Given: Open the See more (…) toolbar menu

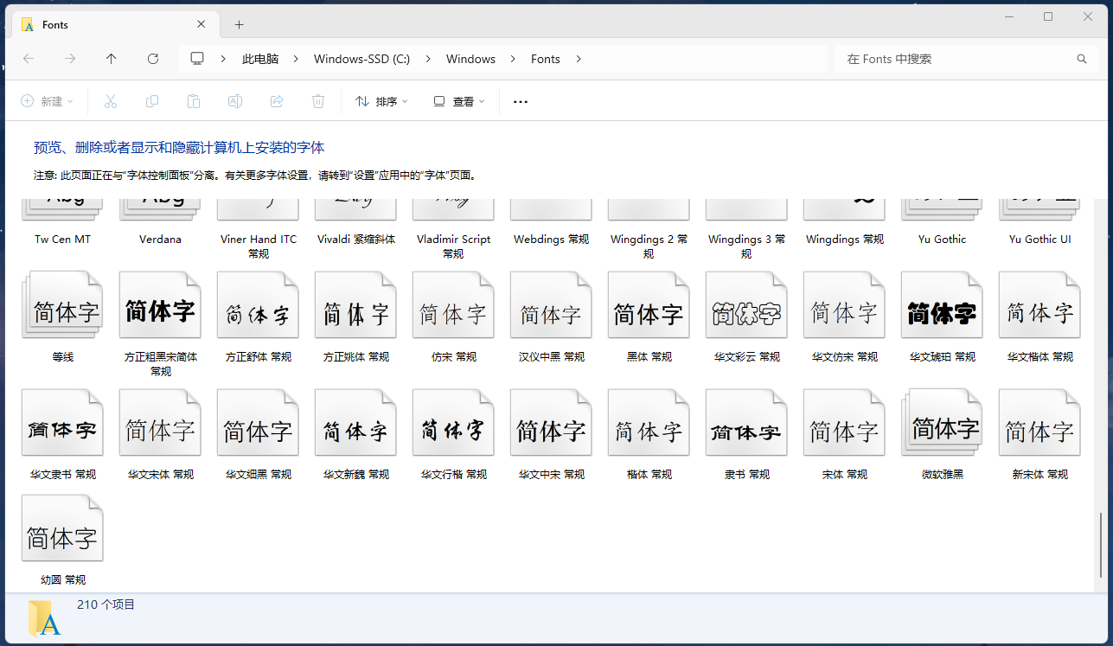Looking at the screenshot, I should click(x=520, y=101).
